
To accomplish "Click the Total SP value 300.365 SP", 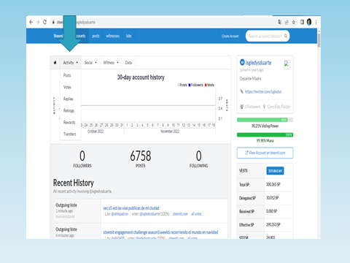I will [x=273, y=184].
